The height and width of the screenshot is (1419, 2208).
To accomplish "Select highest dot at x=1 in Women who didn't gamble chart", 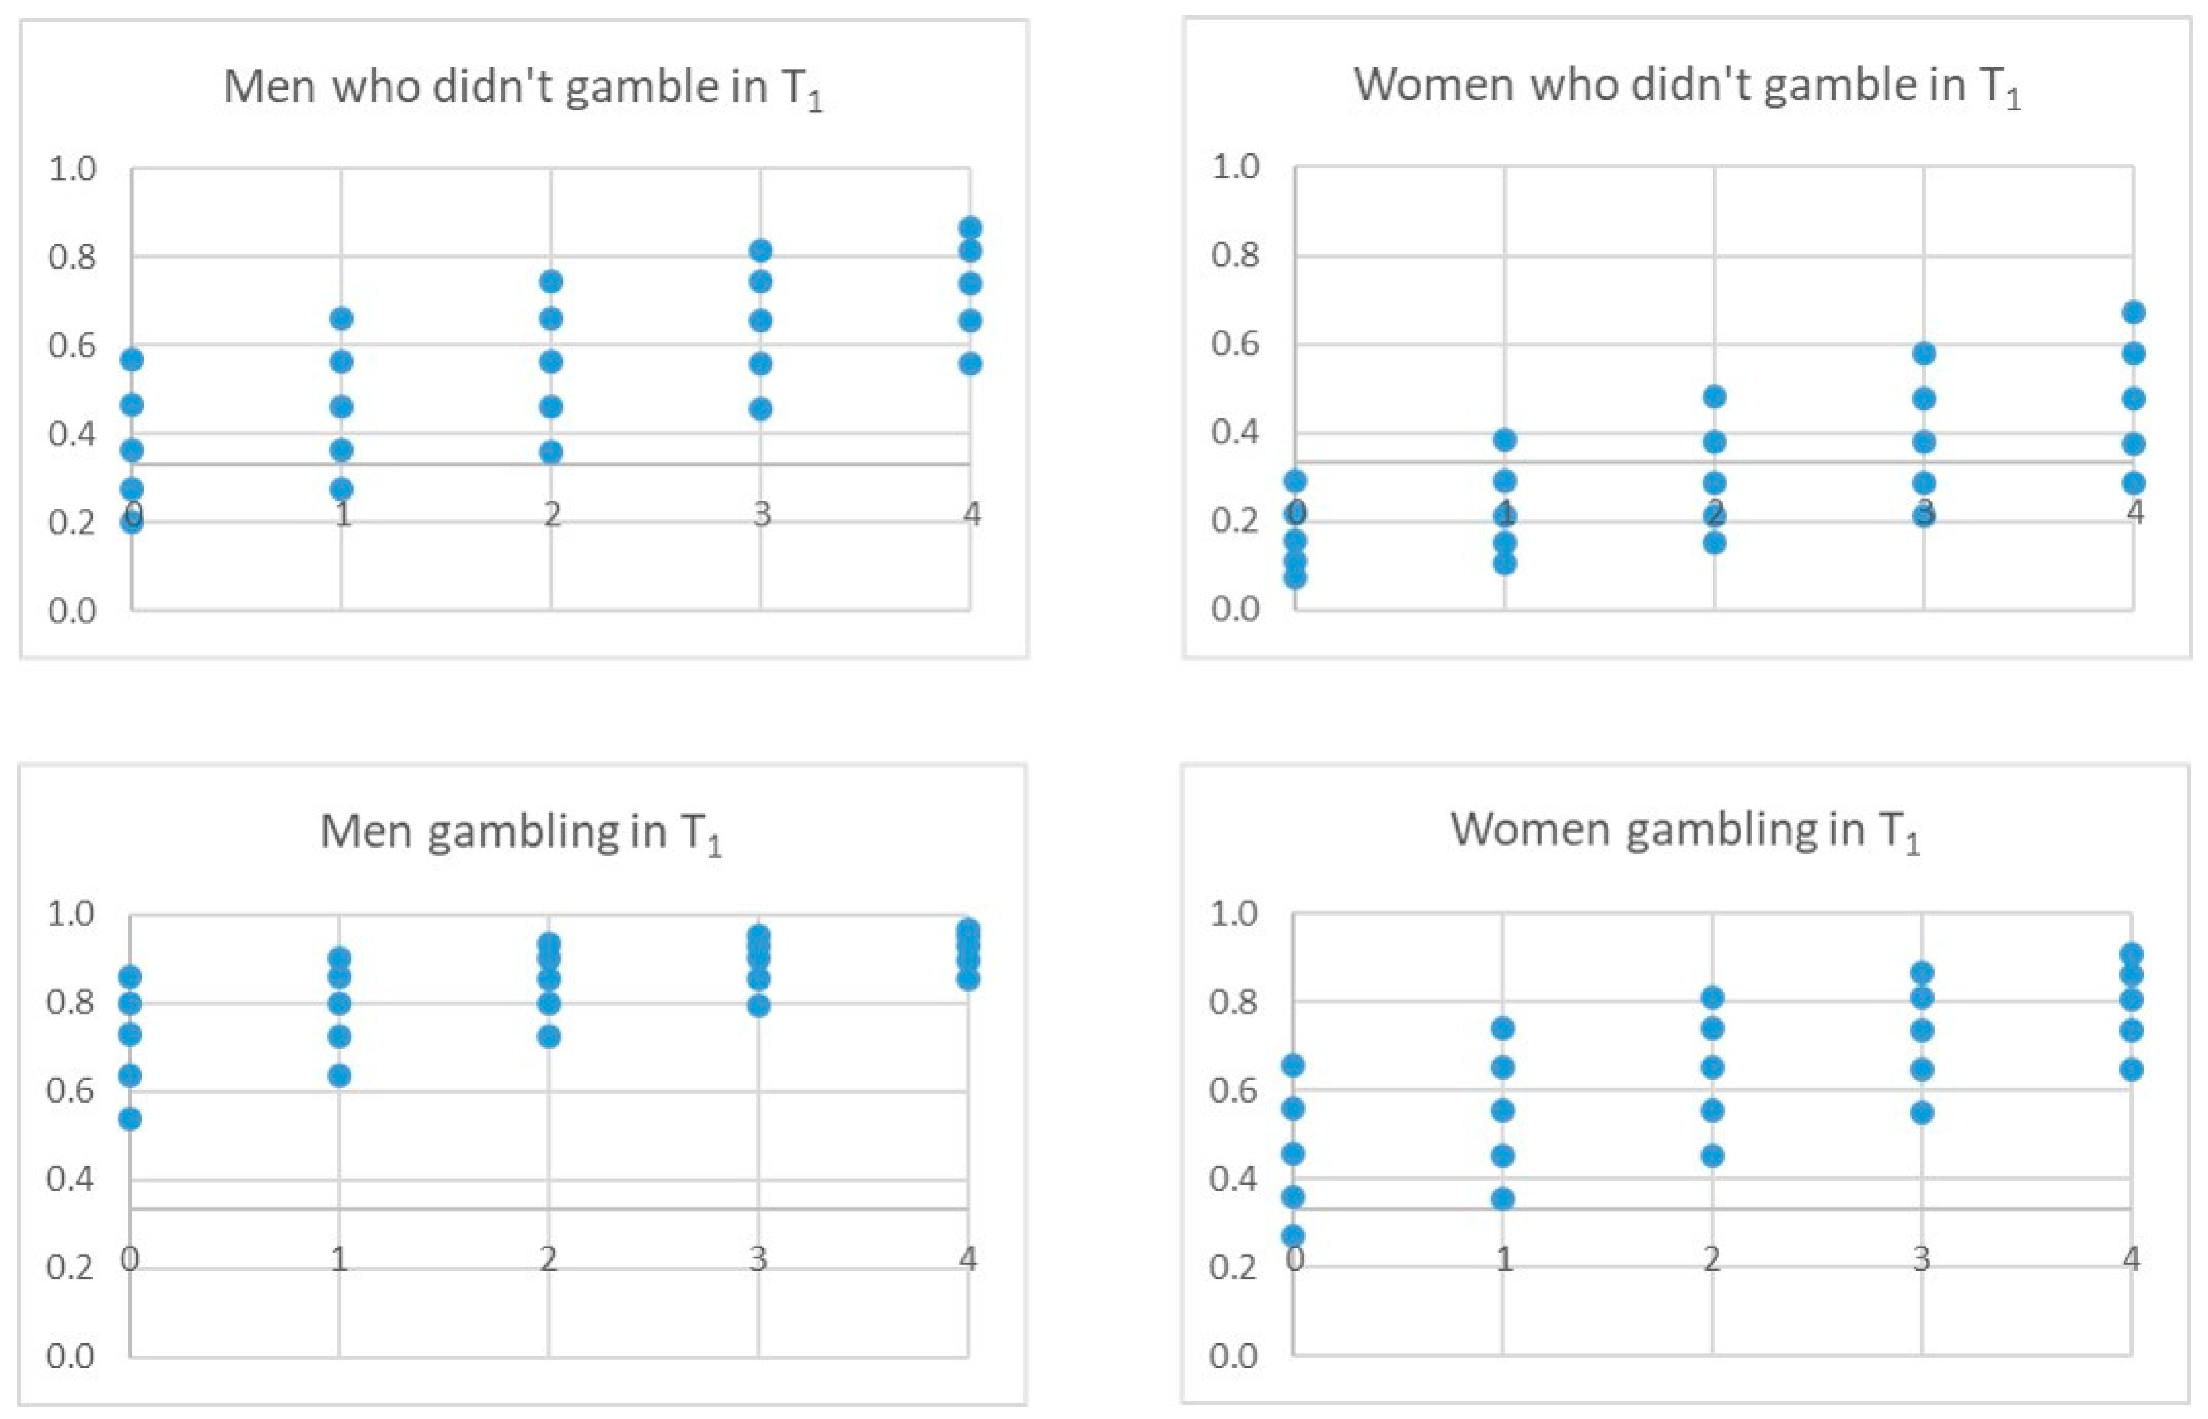I will point(1505,440).
